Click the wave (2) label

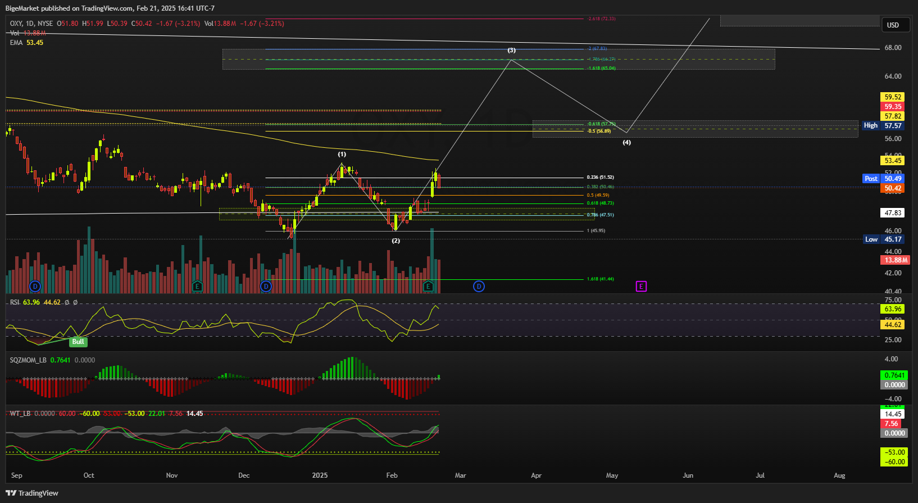click(396, 241)
